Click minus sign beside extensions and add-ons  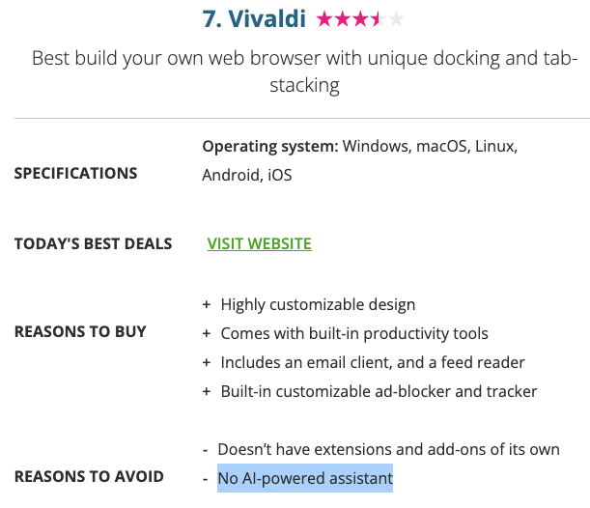click(206, 450)
